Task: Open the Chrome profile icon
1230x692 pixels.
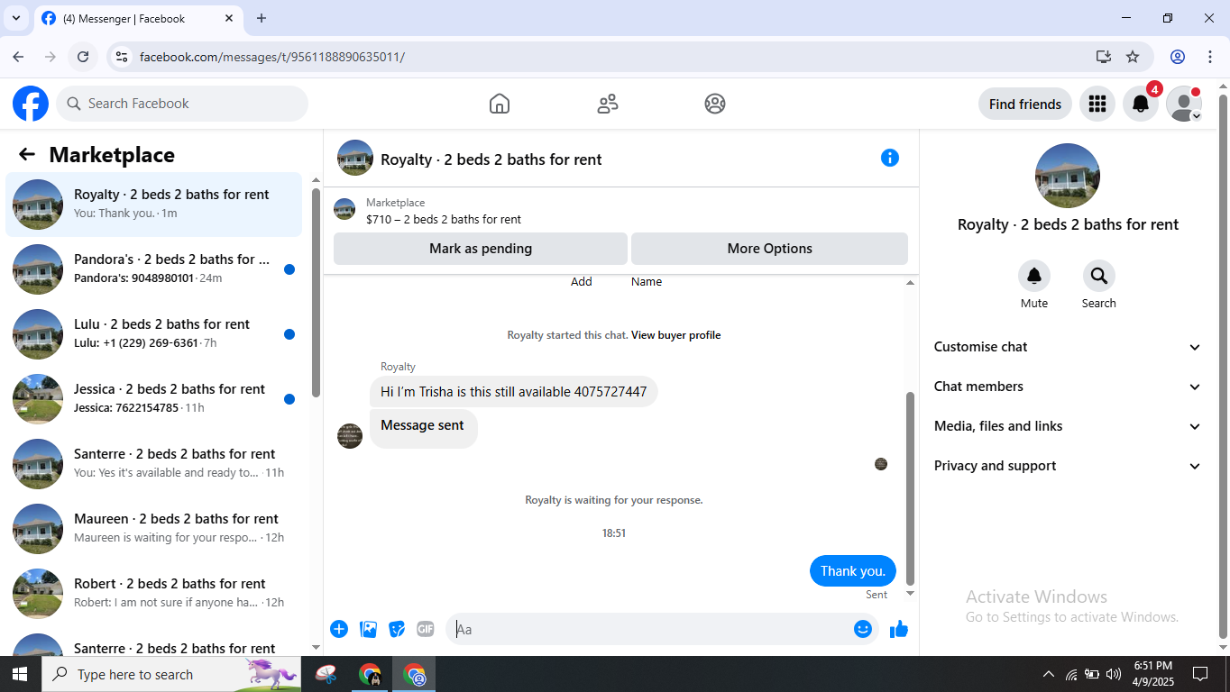Action: (1178, 57)
